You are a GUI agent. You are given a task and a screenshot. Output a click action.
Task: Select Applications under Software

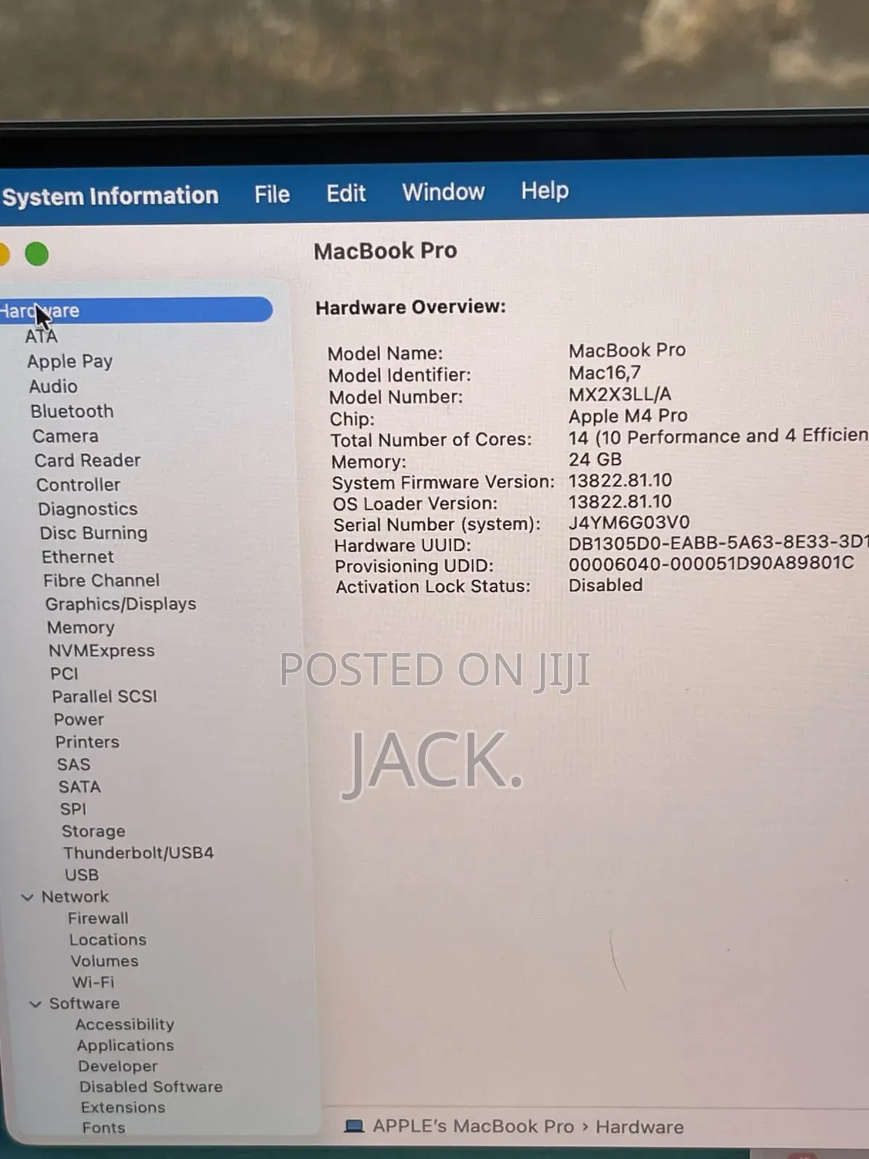pos(126,1045)
